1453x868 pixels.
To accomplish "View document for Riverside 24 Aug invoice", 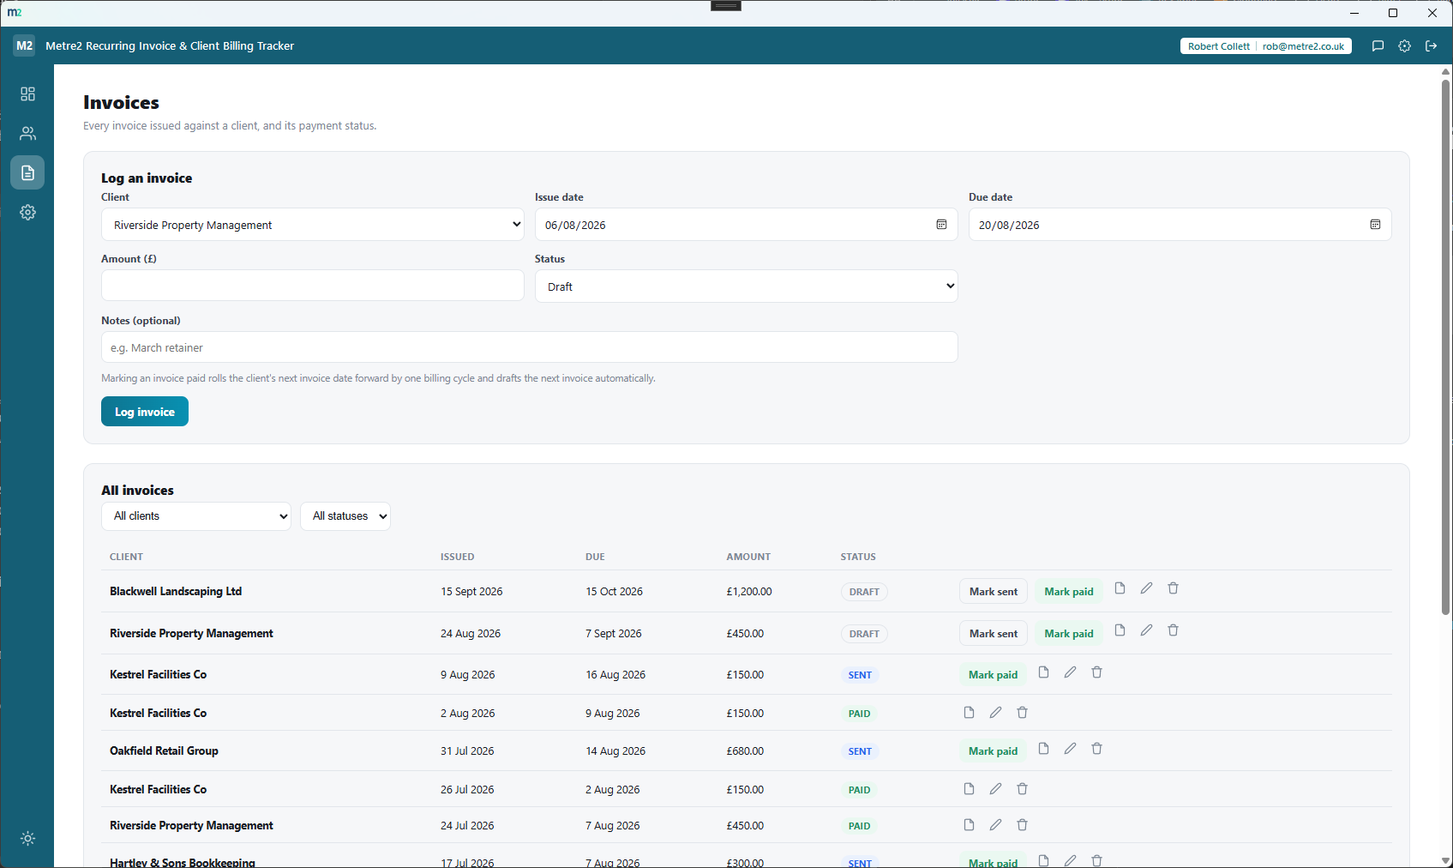I will 1120,630.
